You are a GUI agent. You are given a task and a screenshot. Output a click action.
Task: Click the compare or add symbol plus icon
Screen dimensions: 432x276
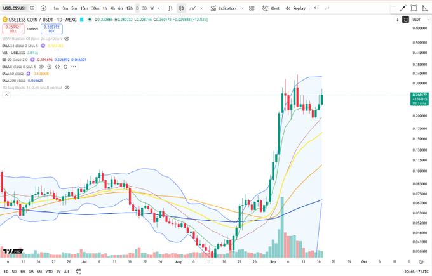pos(43,8)
